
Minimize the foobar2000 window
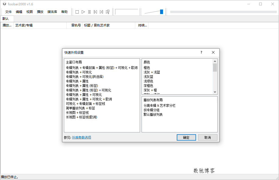point(249,4)
